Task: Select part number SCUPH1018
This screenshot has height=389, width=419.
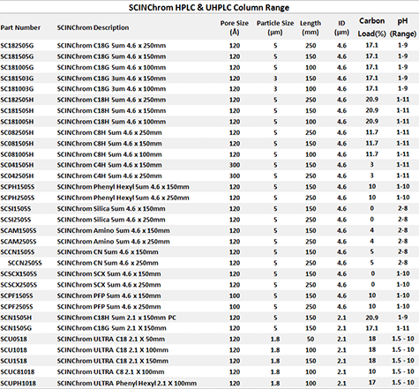Action: 19,383
